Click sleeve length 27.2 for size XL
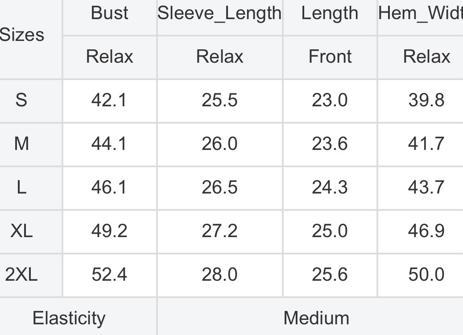This screenshot has width=463, height=335. click(x=219, y=231)
